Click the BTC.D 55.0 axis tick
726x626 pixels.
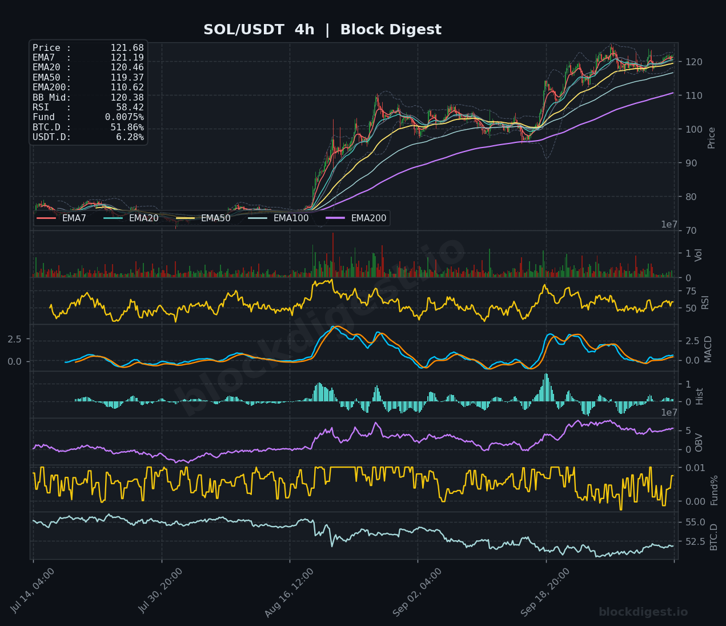point(695,523)
